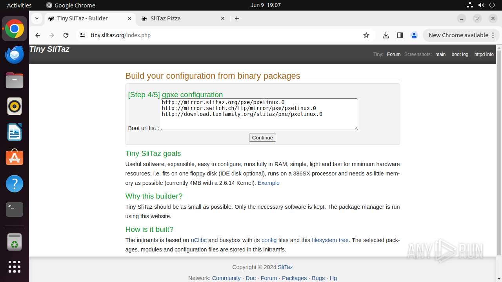Close the Tiny SliTaz - Builder tab
The image size is (502, 282).
[129, 18]
